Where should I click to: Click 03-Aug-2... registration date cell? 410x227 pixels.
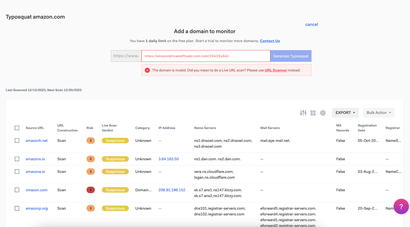pos(367,172)
